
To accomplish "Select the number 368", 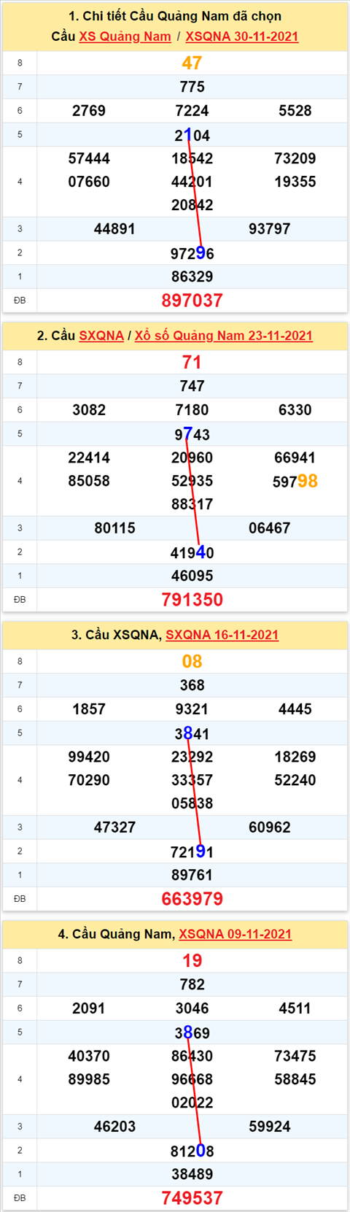I will coord(192,685).
